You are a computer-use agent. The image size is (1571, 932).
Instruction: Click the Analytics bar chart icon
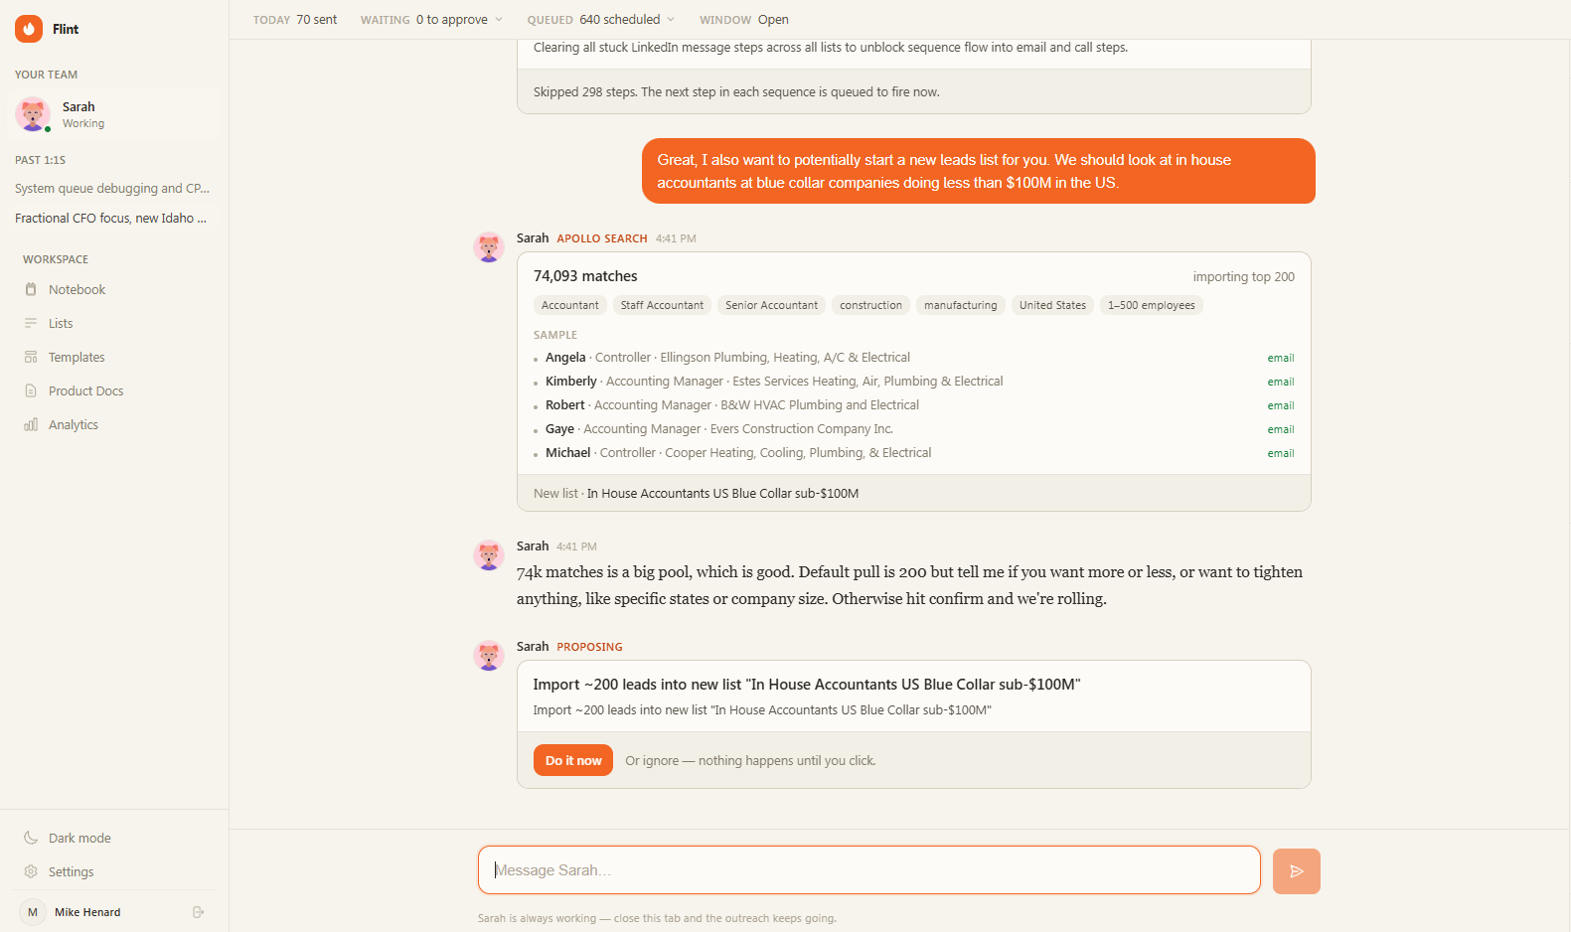pyautogui.click(x=31, y=424)
